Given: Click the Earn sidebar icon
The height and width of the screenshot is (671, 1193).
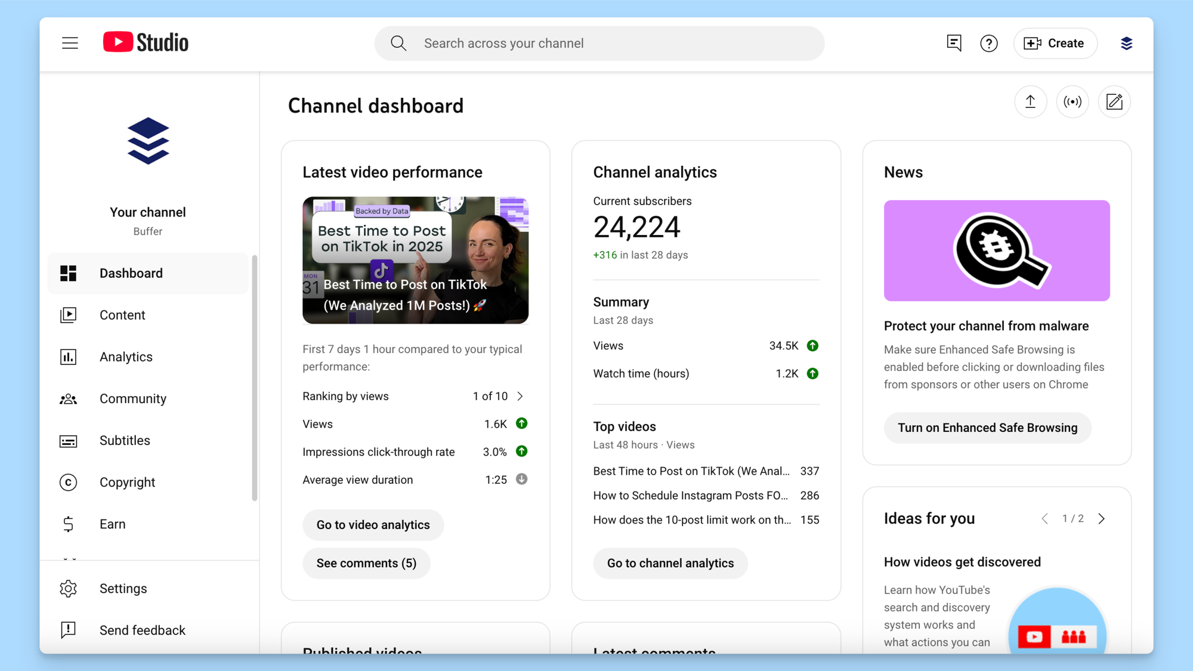Looking at the screenshot, I should click(68, 524).
